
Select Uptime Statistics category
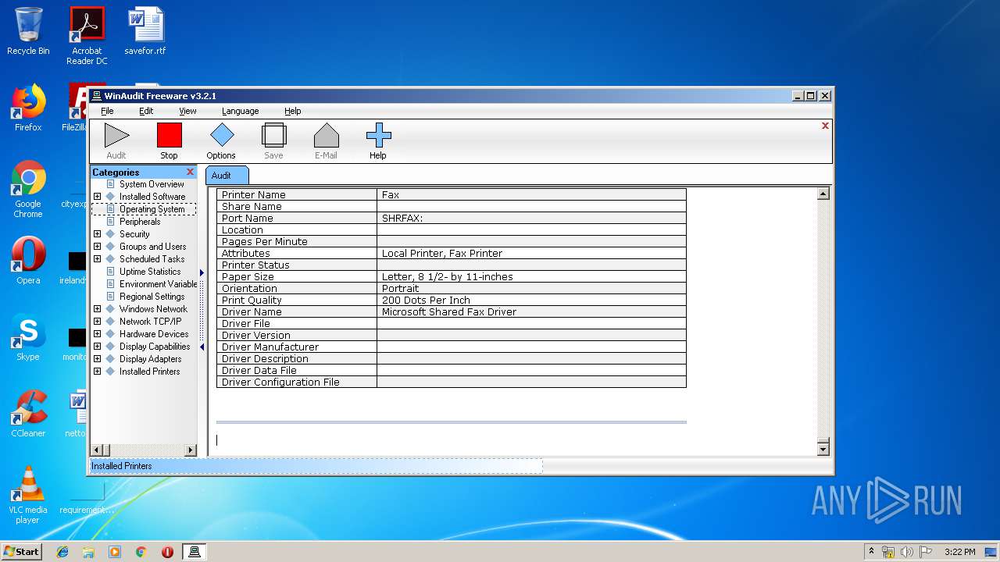click(150, 272)
